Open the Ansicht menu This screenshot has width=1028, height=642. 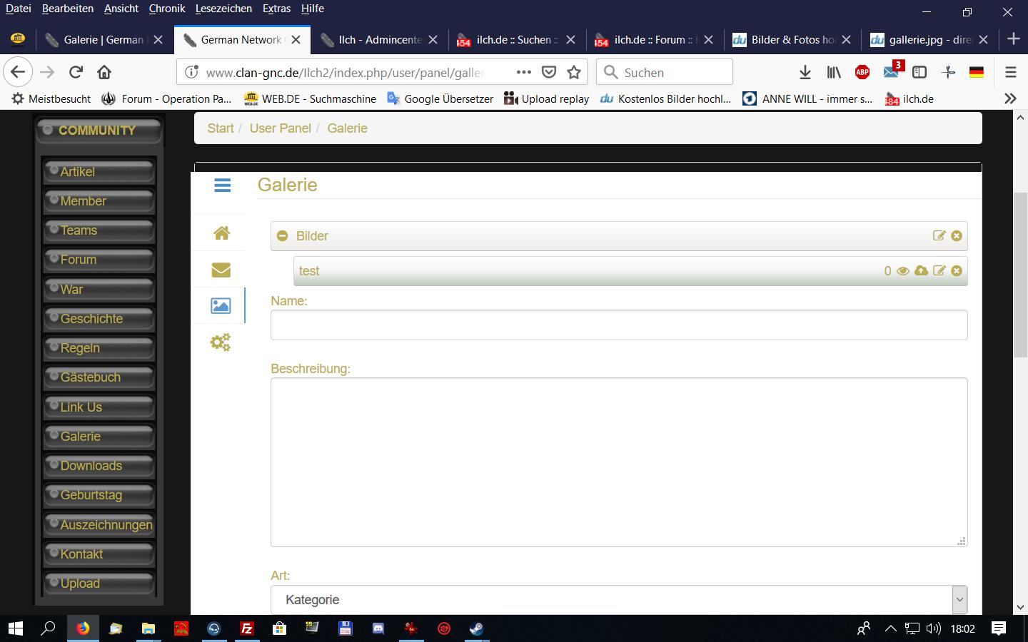121,9
